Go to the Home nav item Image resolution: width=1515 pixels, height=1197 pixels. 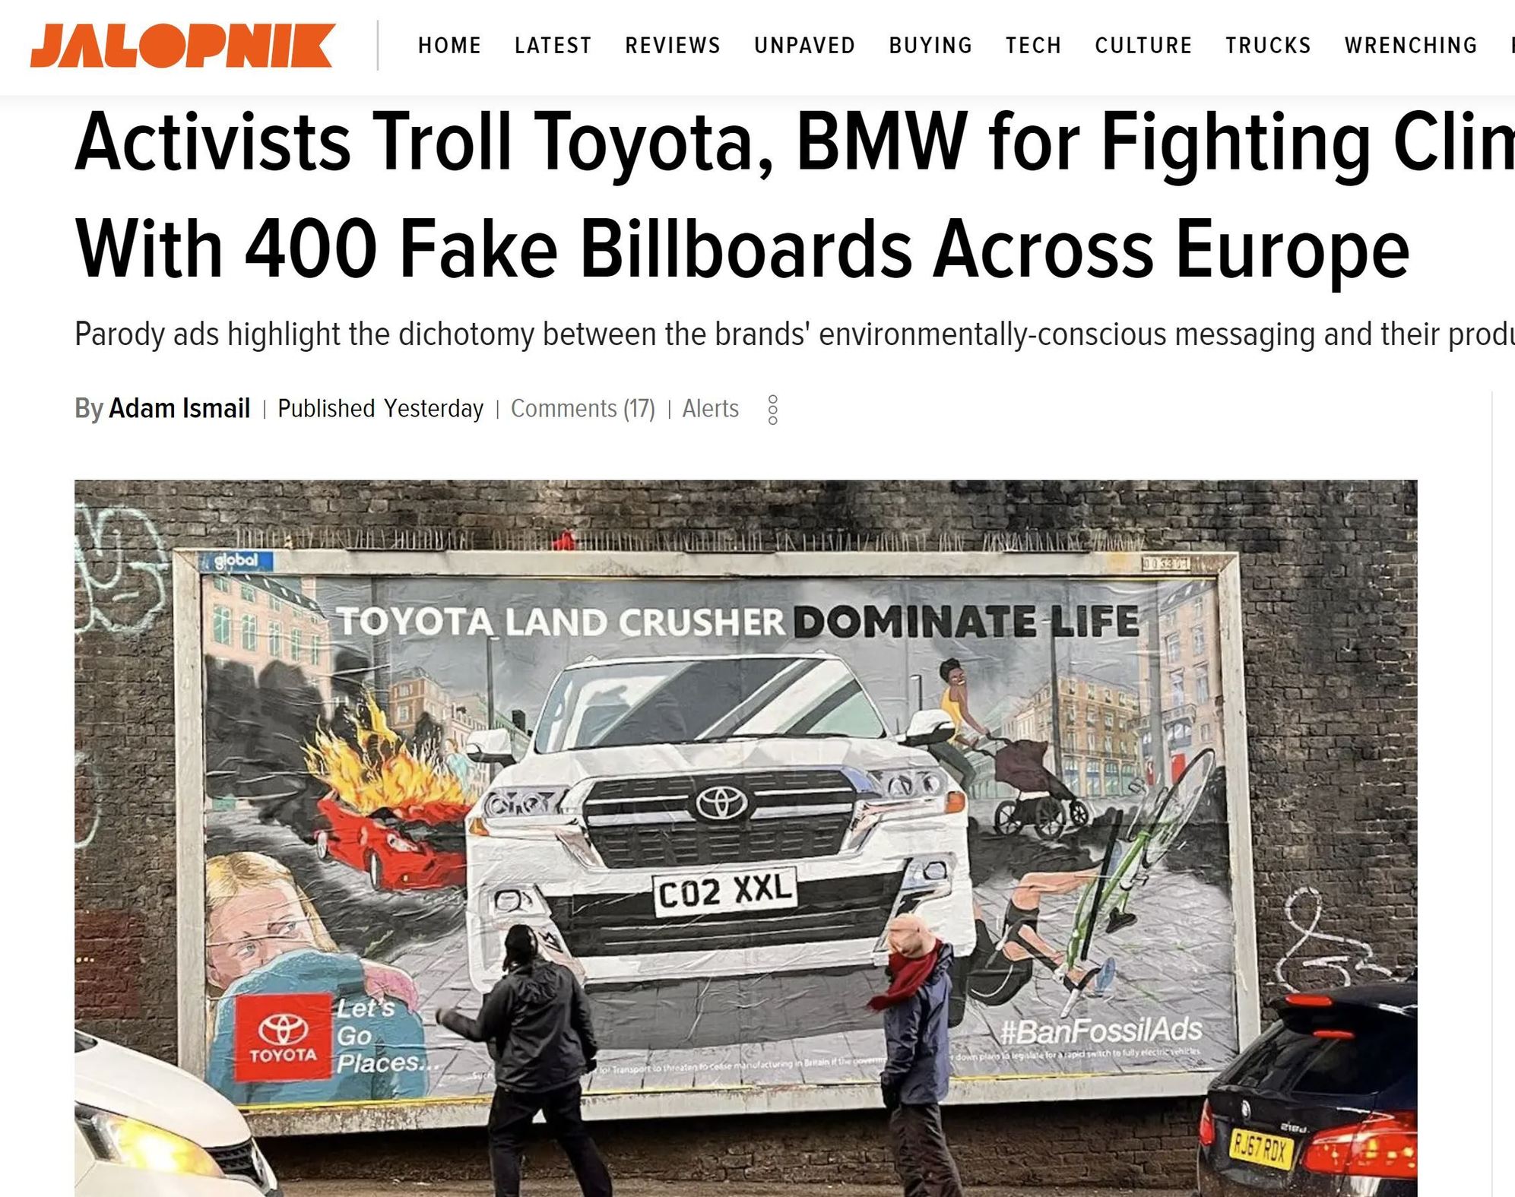(x=449, y=46)
